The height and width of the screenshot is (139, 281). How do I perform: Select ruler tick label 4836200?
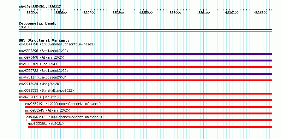[232, 13]
